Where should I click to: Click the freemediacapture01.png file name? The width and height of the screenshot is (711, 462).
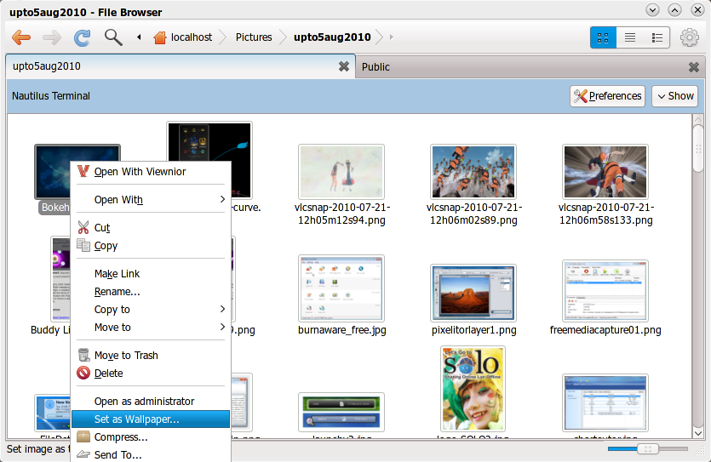(x=605, y=330)
